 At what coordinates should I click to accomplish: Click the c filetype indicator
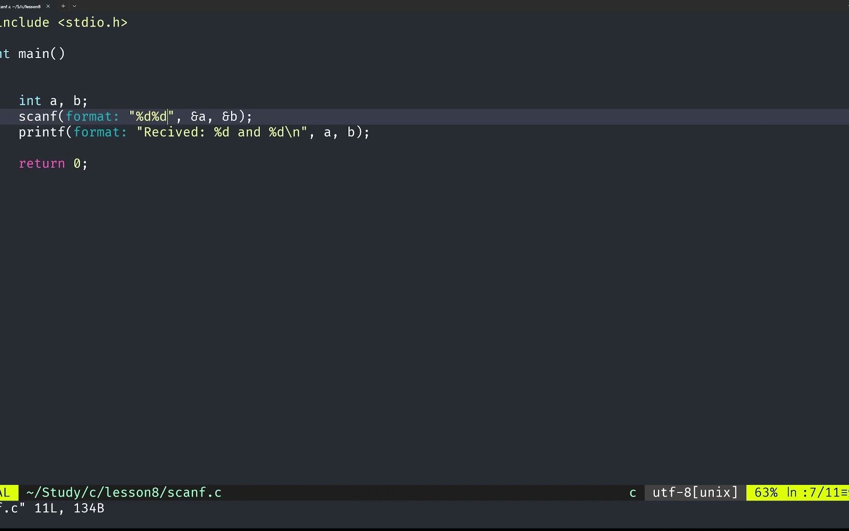(x=633, y=493)
